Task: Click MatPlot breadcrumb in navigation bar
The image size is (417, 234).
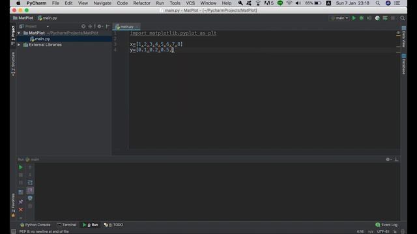Action: (x=23, y=18)
